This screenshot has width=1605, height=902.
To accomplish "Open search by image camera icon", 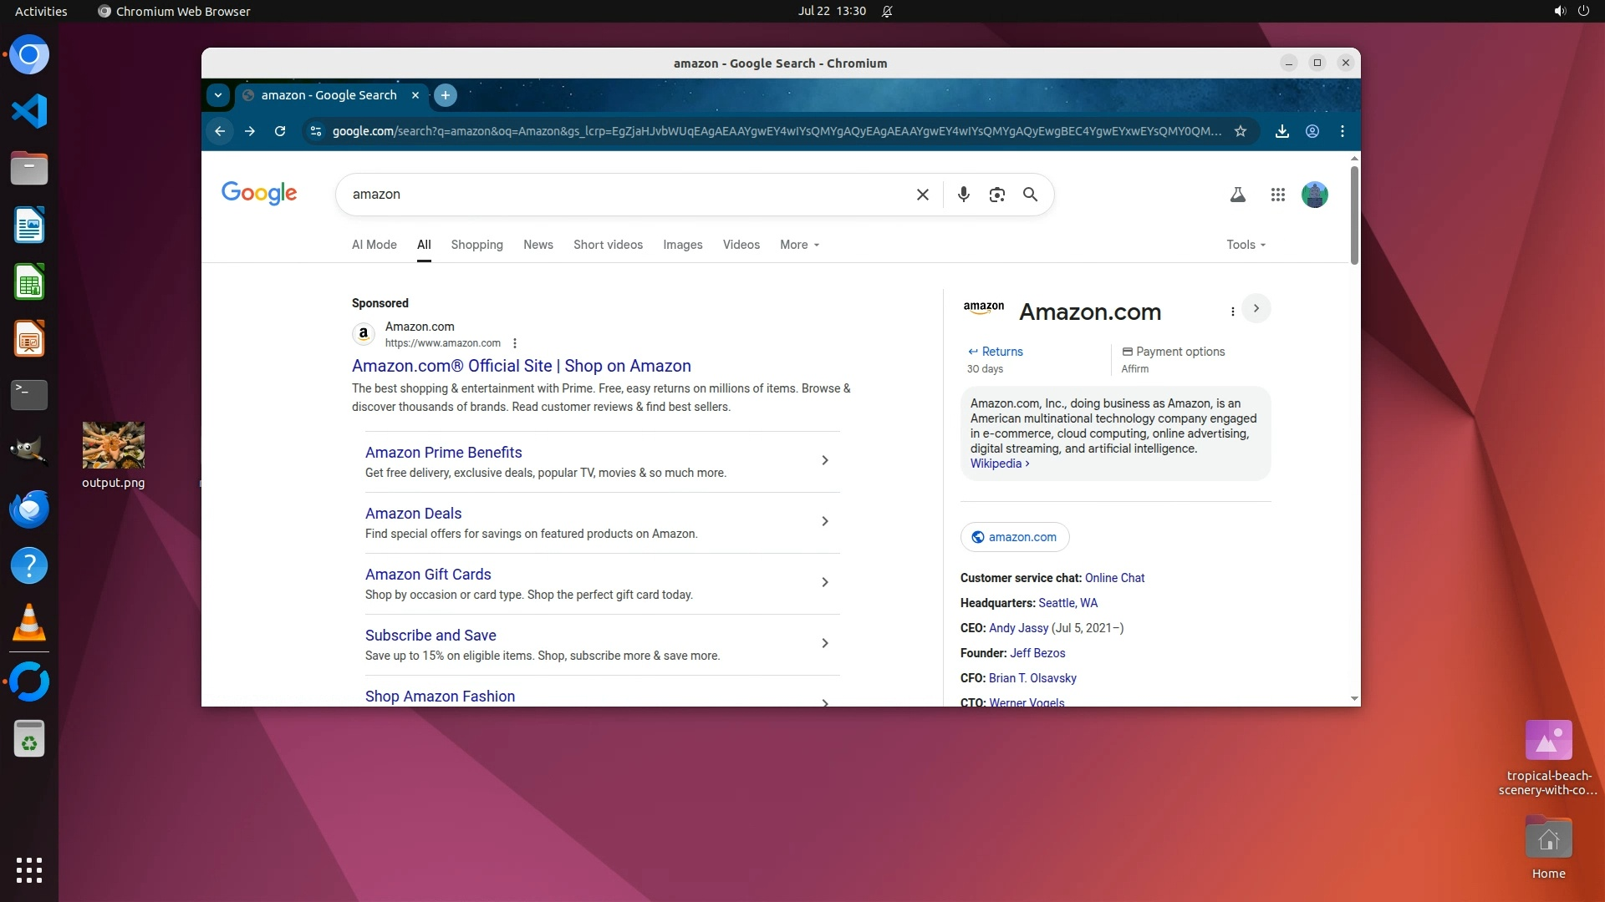I will [996, 195].
